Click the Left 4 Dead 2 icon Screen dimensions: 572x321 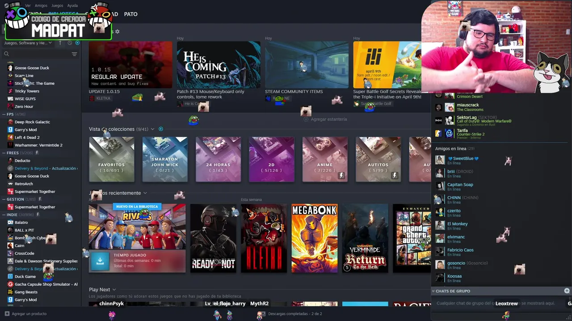tap(10, 137)
